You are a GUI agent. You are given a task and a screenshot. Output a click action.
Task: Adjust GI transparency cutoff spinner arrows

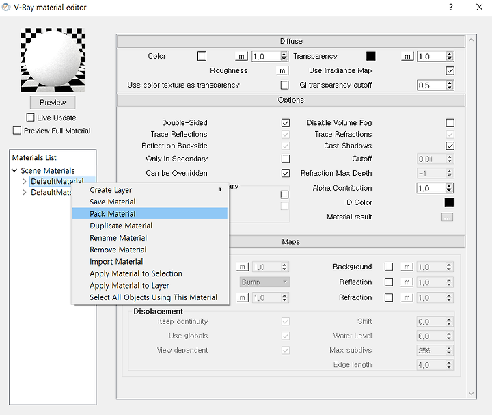coord(450,85)
